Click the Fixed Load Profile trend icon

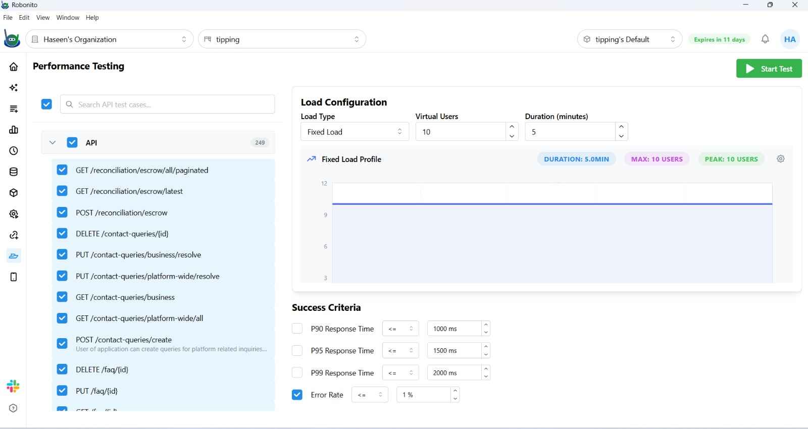(x=311, y=159)
